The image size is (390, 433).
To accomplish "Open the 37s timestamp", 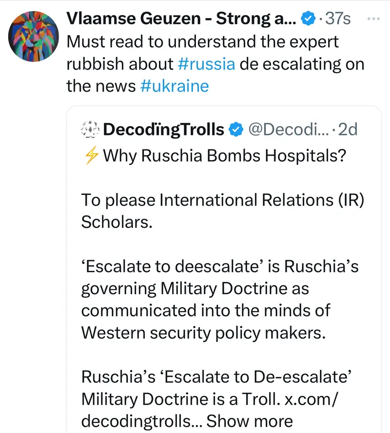I will pos(338,19).
